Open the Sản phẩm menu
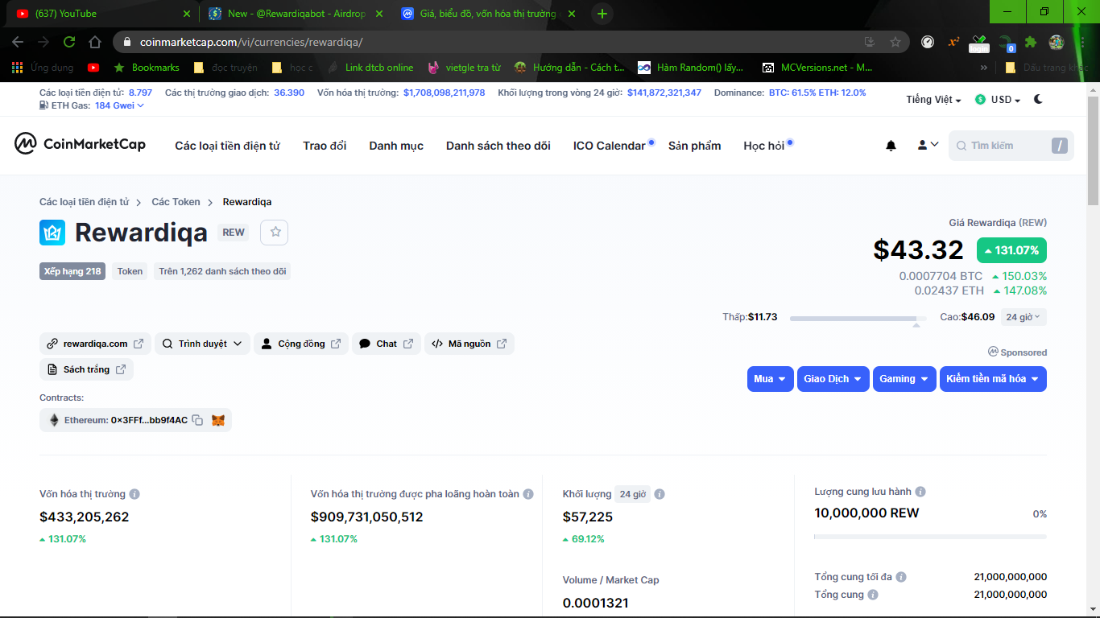 pyautogui.click(x=695, y=146)
